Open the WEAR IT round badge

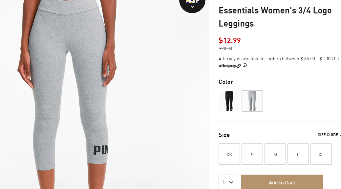coord(192,4)
